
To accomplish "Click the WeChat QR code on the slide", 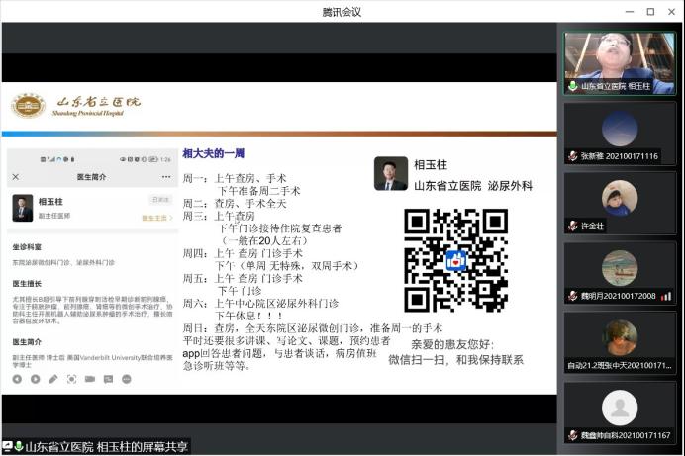I will click(456, 260).
